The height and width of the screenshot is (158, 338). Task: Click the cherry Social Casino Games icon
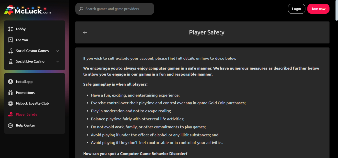(x=10, y=51)
